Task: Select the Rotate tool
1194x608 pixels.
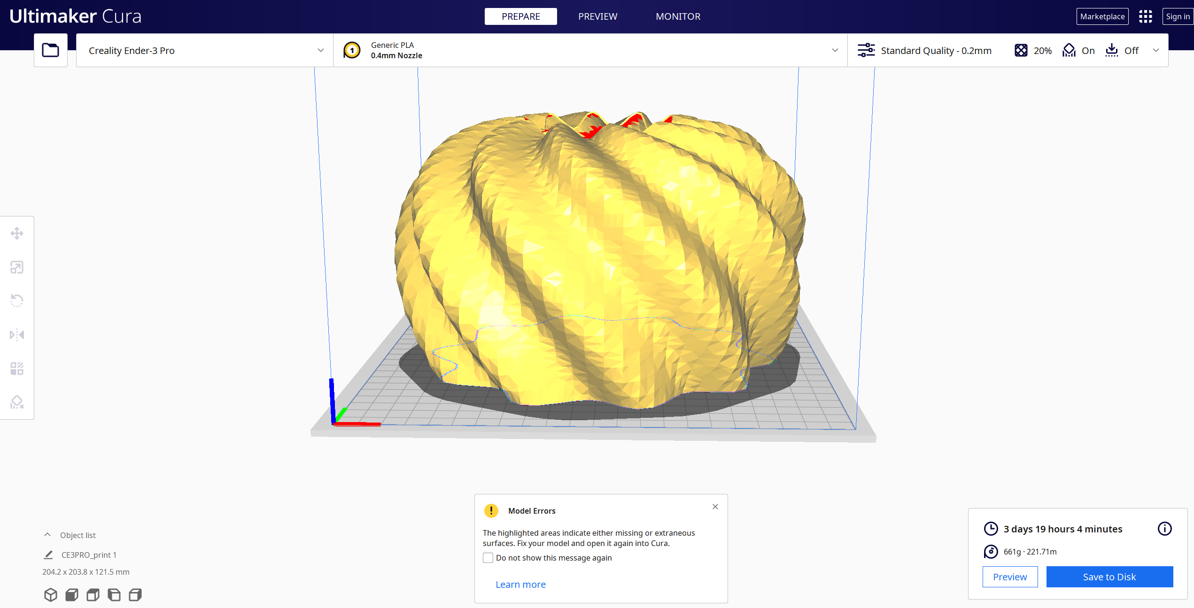Action: pos(17,300)
